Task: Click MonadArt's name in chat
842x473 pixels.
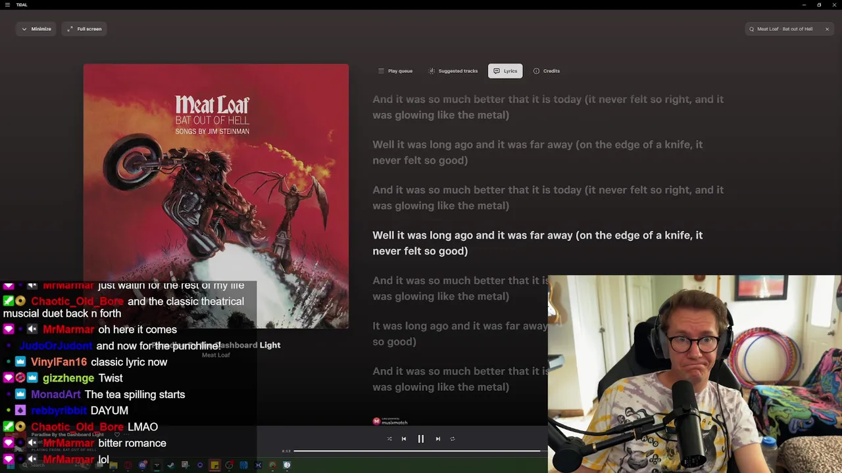Action: (56, 395)
